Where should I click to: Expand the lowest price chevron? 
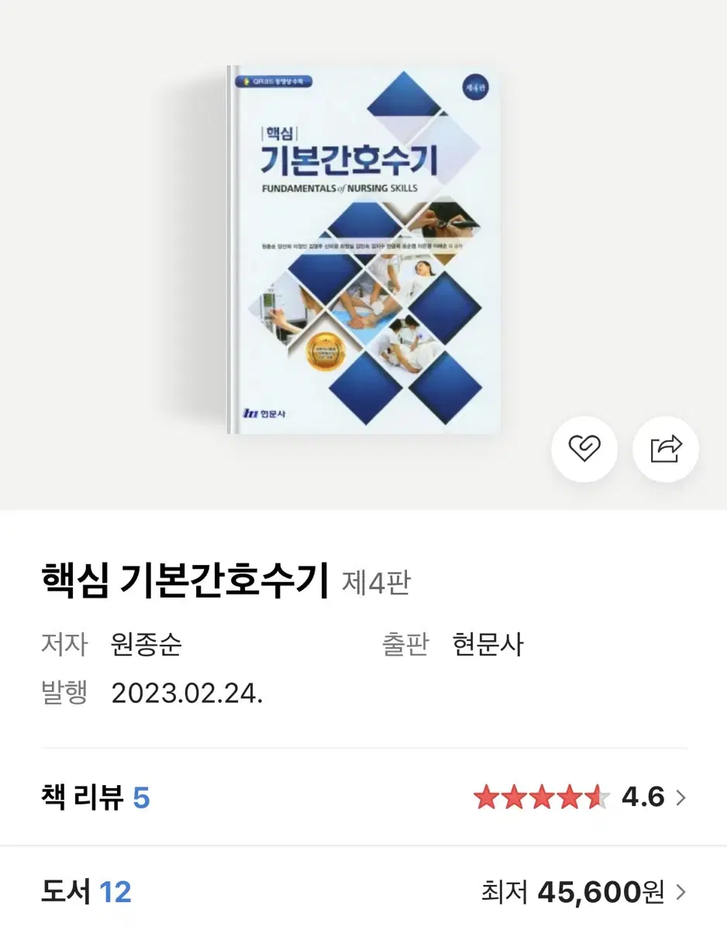pos(680,893)
